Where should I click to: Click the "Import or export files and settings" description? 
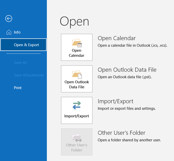coord(126,109)
